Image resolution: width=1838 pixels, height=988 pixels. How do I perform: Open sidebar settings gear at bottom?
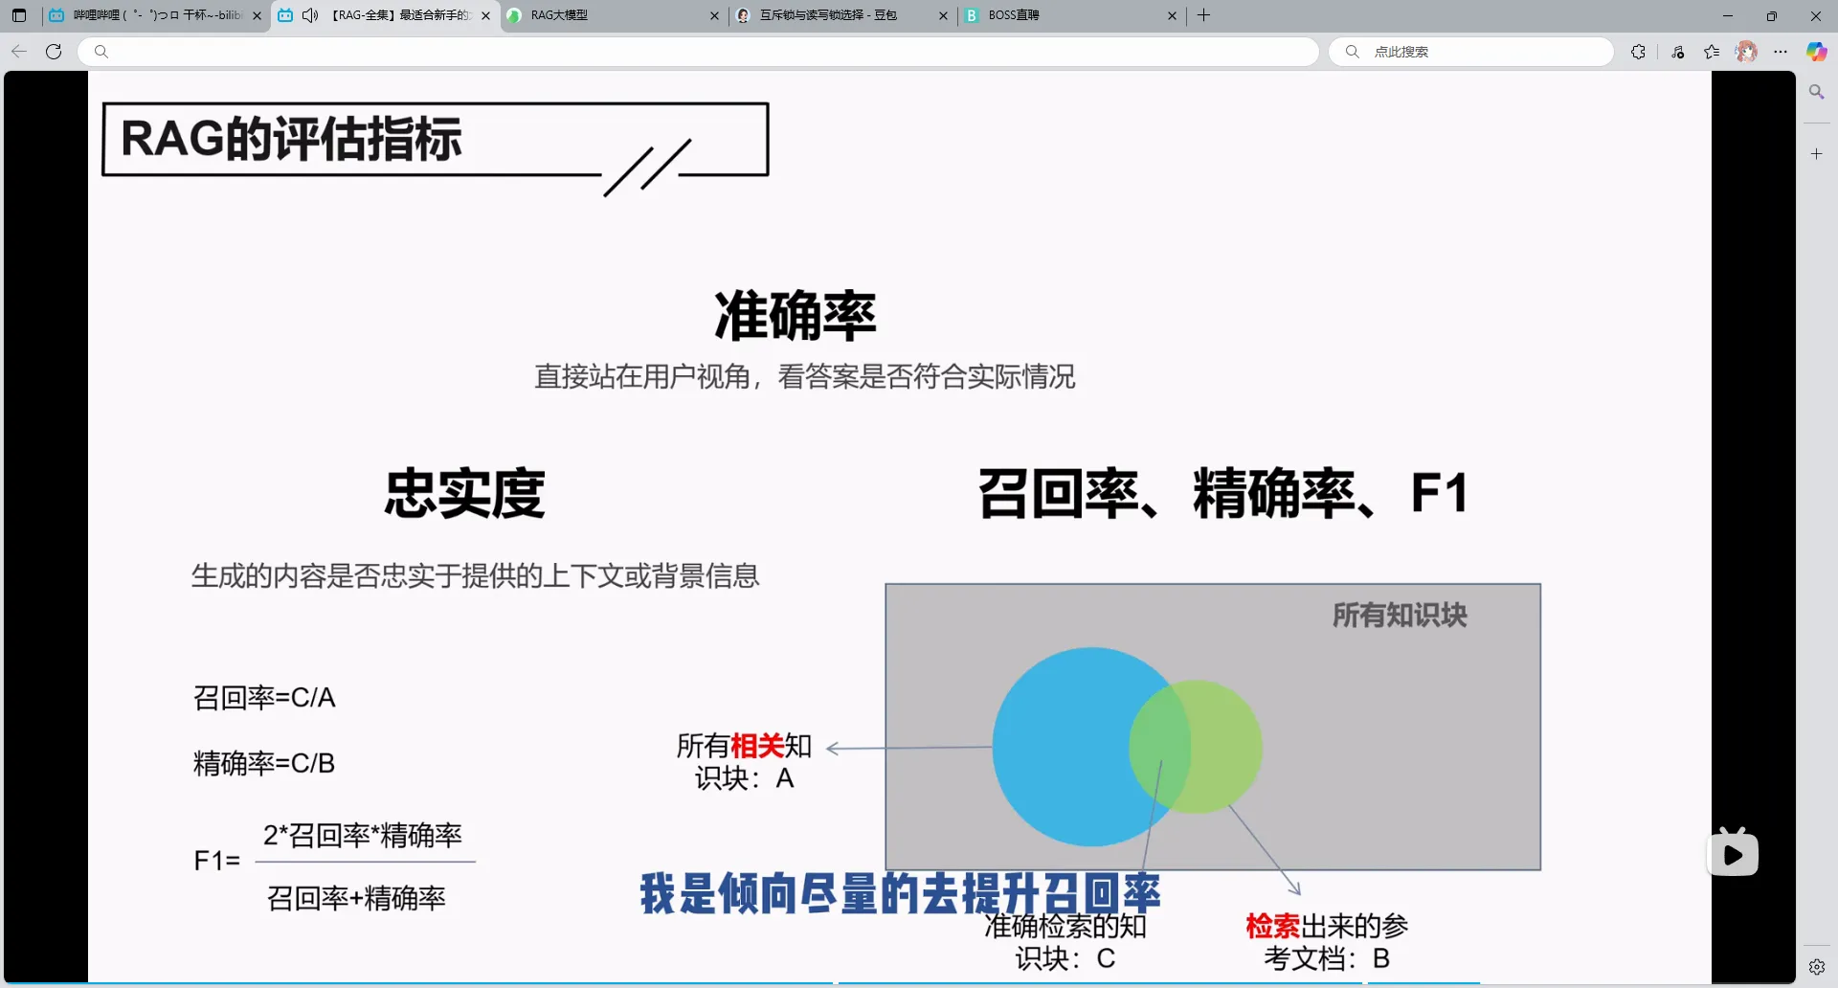tap(1816, 967)
